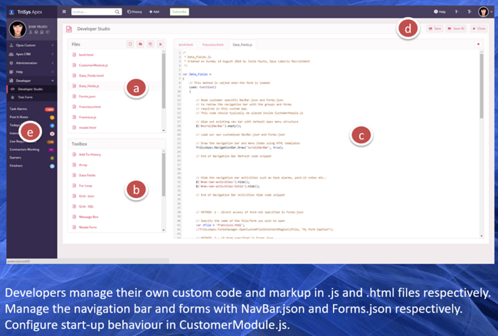The image size is (498, 336).
Task: Click the Files list scroll down arrow
Action: [x=164, y=130]
